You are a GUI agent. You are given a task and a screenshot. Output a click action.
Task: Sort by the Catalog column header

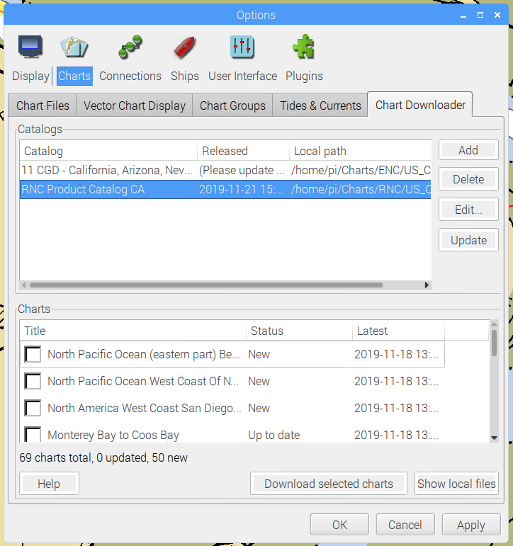pos(108,151)
